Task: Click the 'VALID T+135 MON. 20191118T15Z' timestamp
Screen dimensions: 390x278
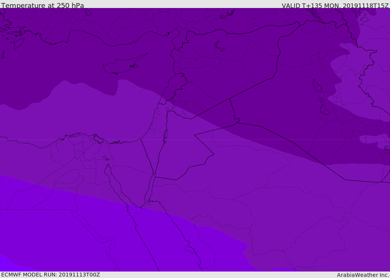Action: (x=335, y=5)
